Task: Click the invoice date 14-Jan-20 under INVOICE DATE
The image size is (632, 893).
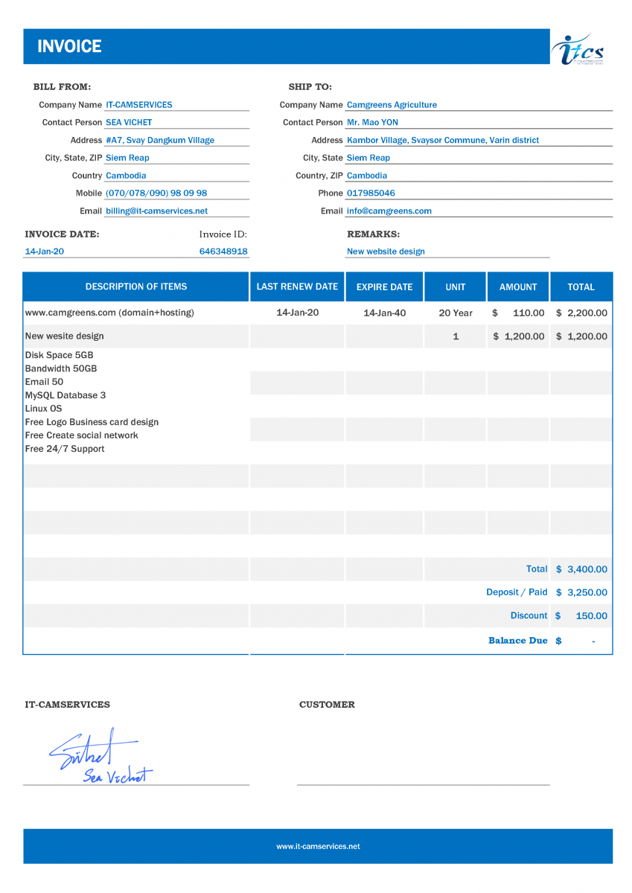Action: coord(45,252)
